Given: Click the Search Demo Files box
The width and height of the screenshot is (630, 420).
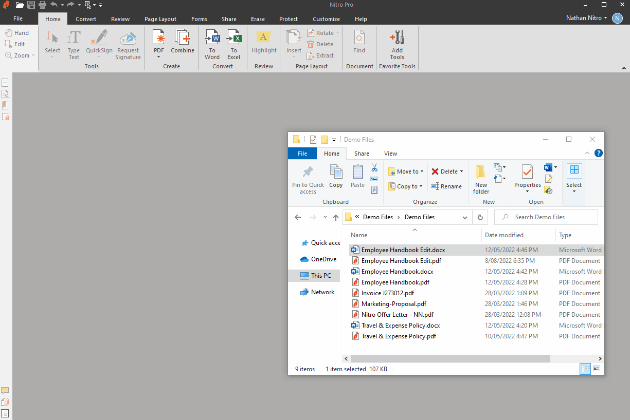Looking at the screenshot, I should tap(546, 217).
